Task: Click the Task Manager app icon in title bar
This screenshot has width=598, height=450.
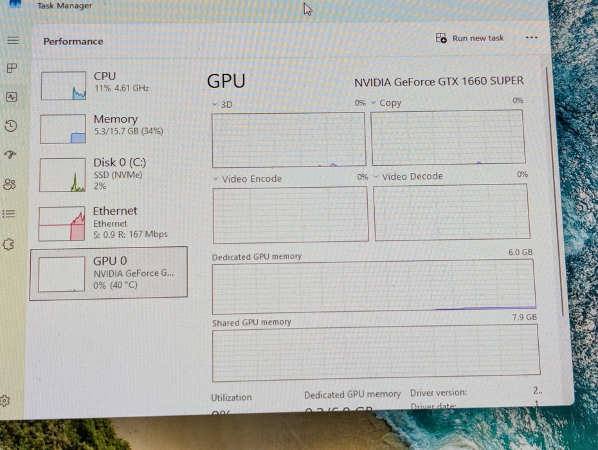Action: coord(15,4)
